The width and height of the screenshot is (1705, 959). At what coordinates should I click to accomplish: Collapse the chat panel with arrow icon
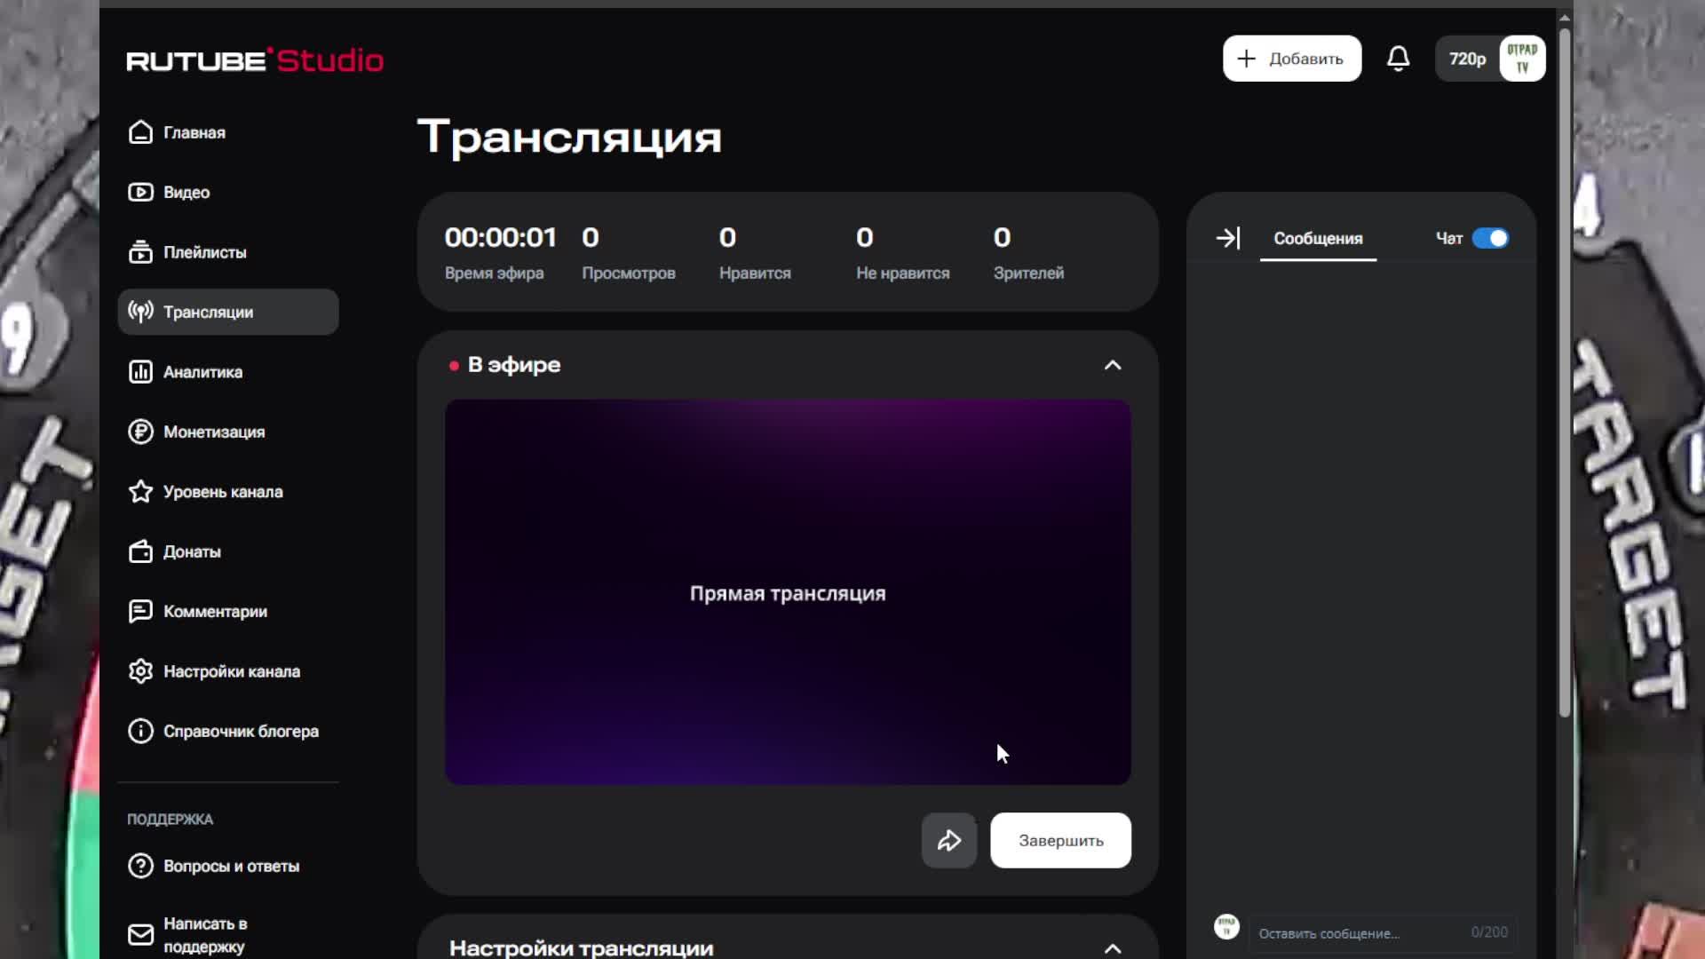coord(1228,238)
